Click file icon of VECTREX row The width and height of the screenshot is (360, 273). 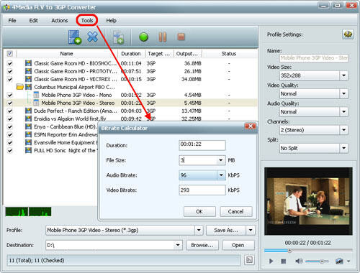[x=28, y=79]
